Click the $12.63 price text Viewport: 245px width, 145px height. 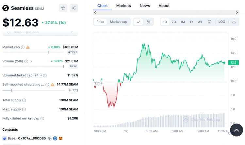(x=20, y=23)
